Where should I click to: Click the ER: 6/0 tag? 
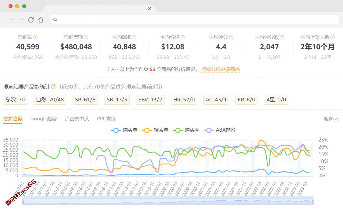[x=246, y=100]
